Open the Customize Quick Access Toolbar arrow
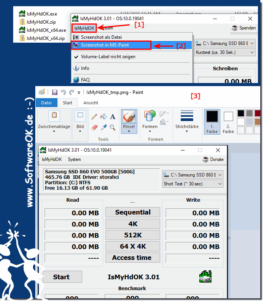Image resolution: width=263 pixels, height=301 pixels. [x=79, y=93]
